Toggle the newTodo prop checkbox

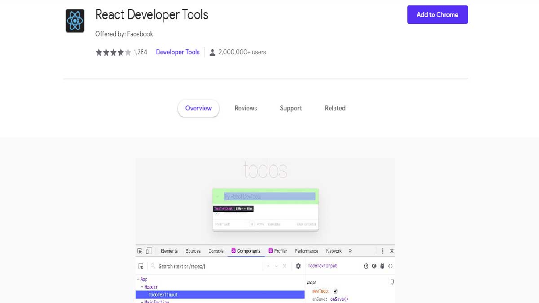point(336,291)
